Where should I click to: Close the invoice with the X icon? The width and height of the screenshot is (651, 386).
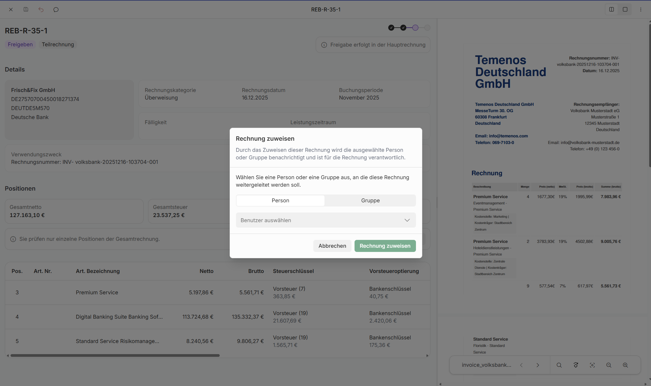(11, 10)
